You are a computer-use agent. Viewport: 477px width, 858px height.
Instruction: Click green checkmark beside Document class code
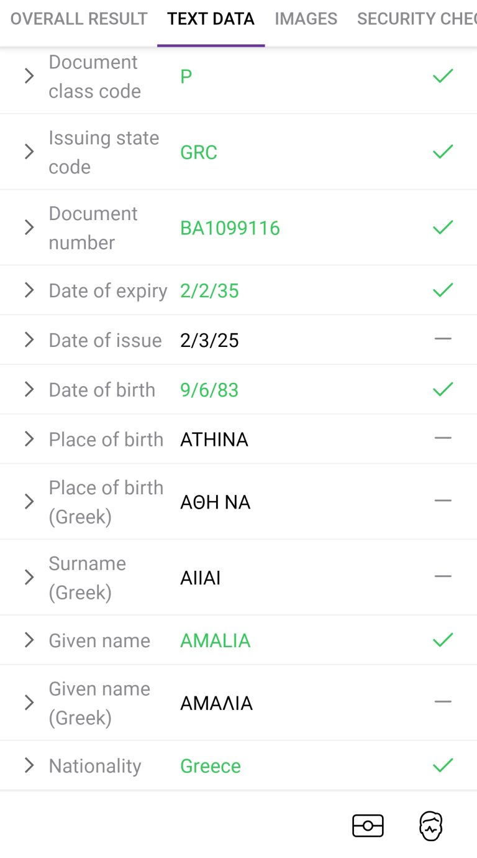coord(443,76)
